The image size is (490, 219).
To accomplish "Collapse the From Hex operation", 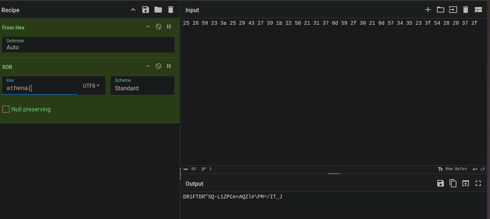I will (148, 27).
